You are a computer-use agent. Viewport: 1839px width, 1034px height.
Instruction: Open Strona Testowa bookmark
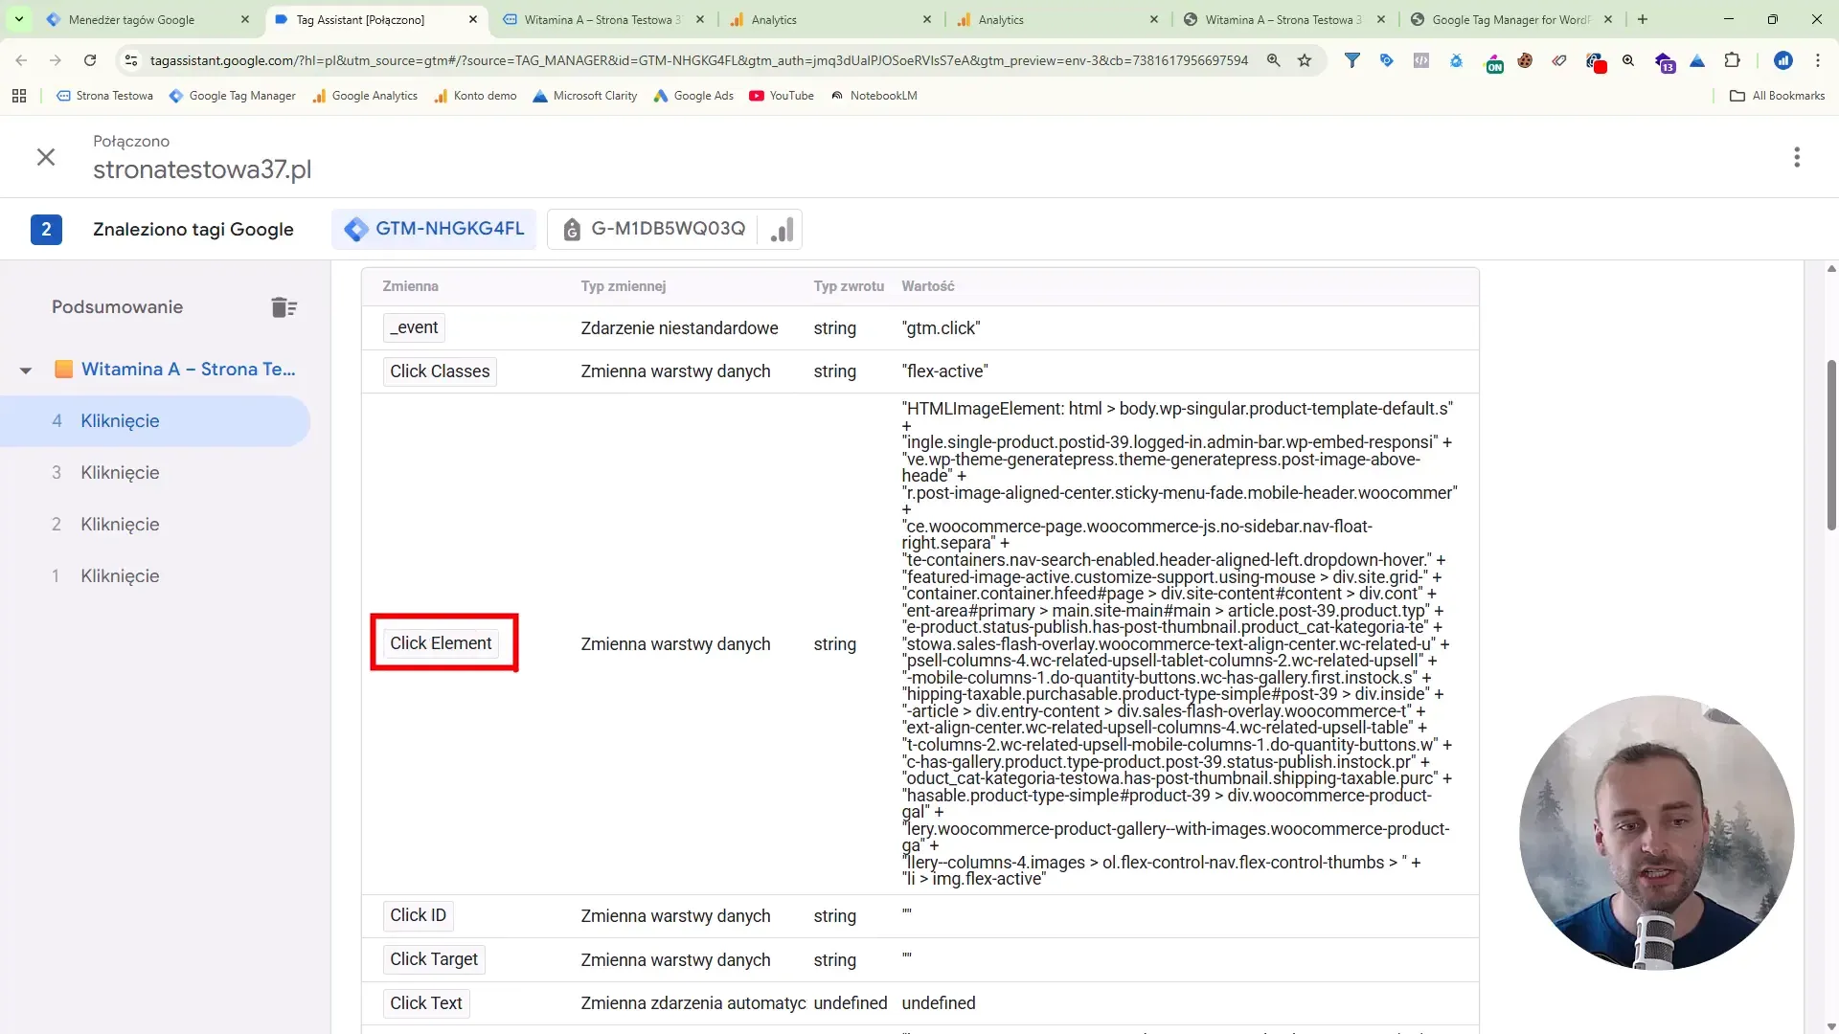(105, 96)
